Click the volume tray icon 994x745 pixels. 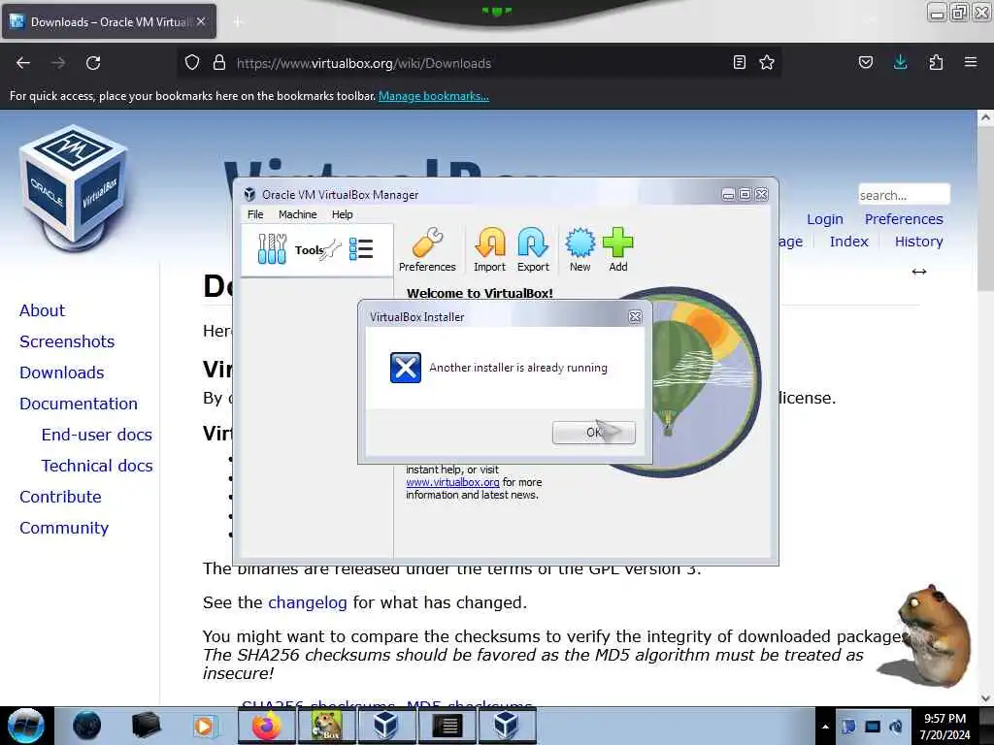[x=896, y=727]
